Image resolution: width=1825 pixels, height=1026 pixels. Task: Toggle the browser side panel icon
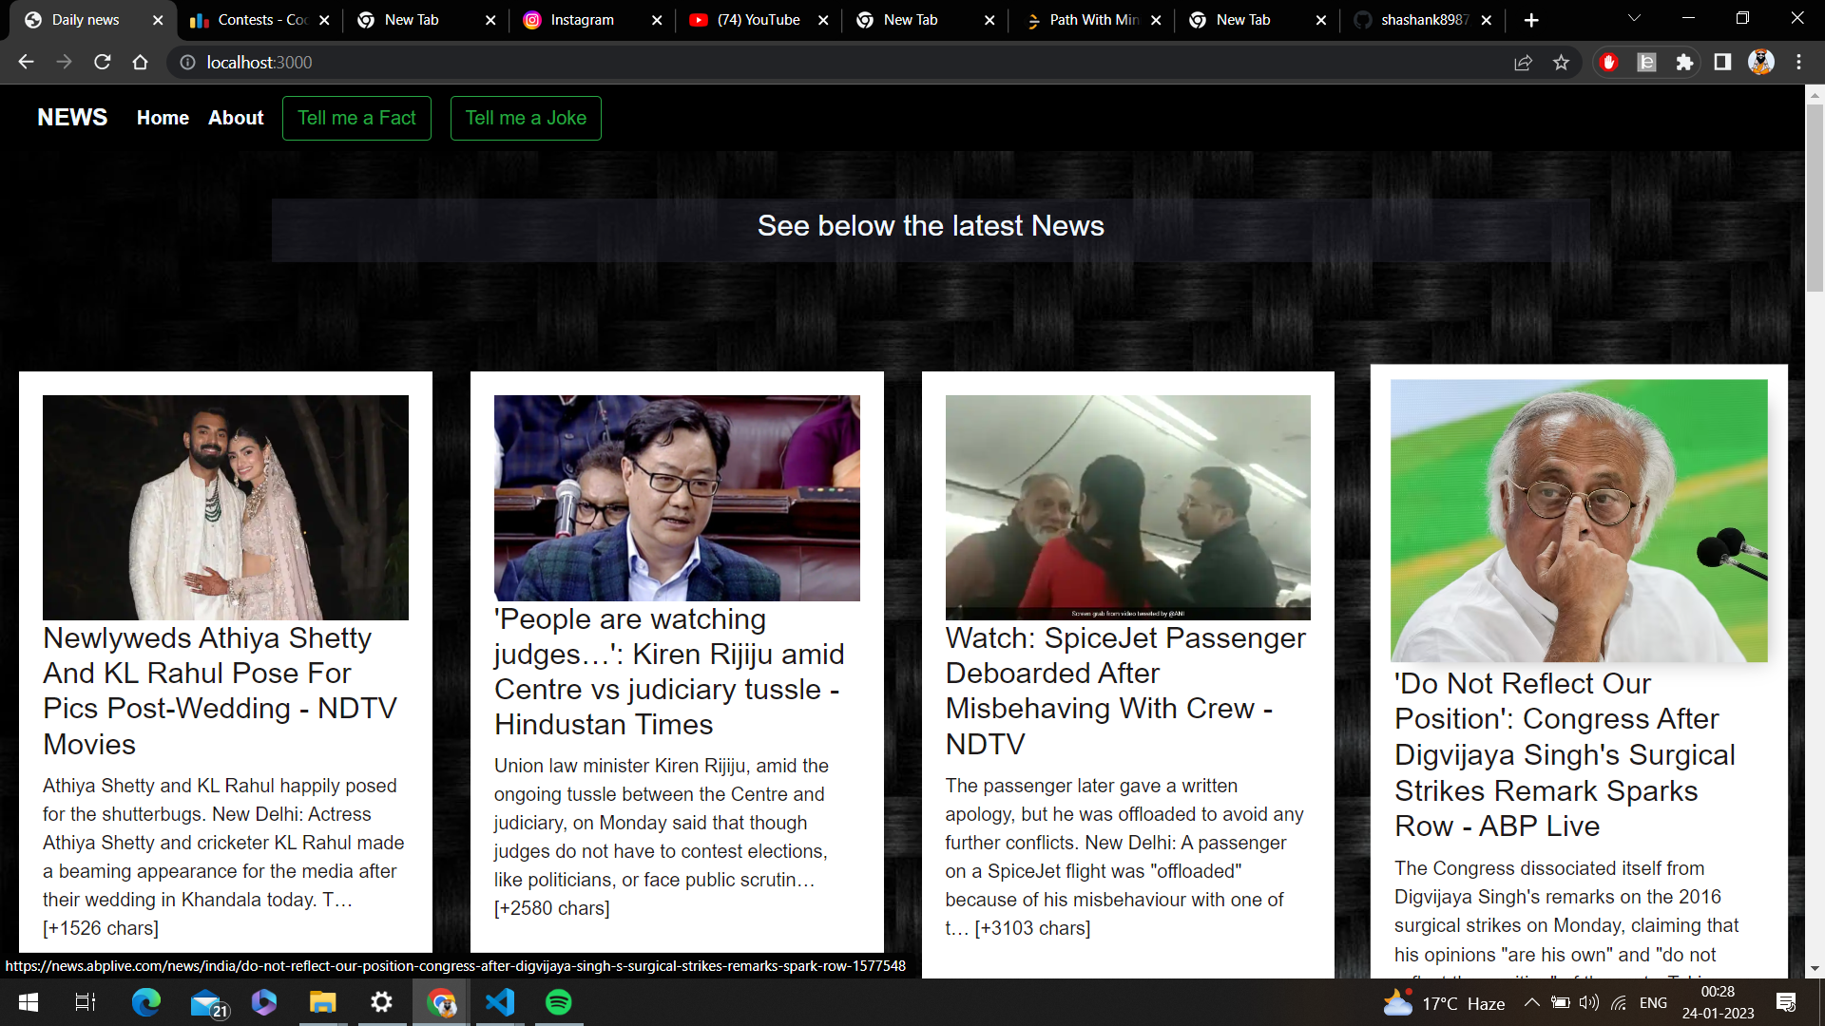[x=1722, y=62]
